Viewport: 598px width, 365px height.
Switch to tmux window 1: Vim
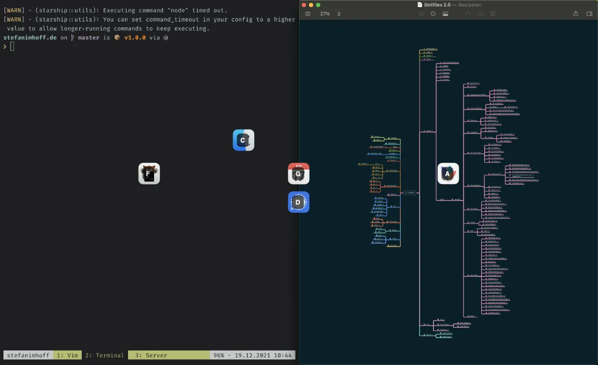click(x=67, y=356)
